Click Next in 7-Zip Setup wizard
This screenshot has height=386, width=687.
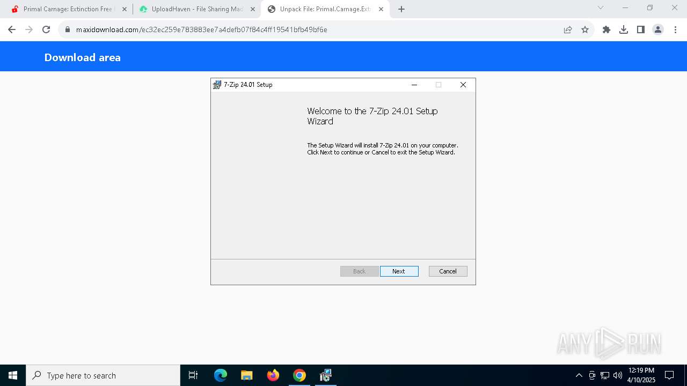(399, 271)
